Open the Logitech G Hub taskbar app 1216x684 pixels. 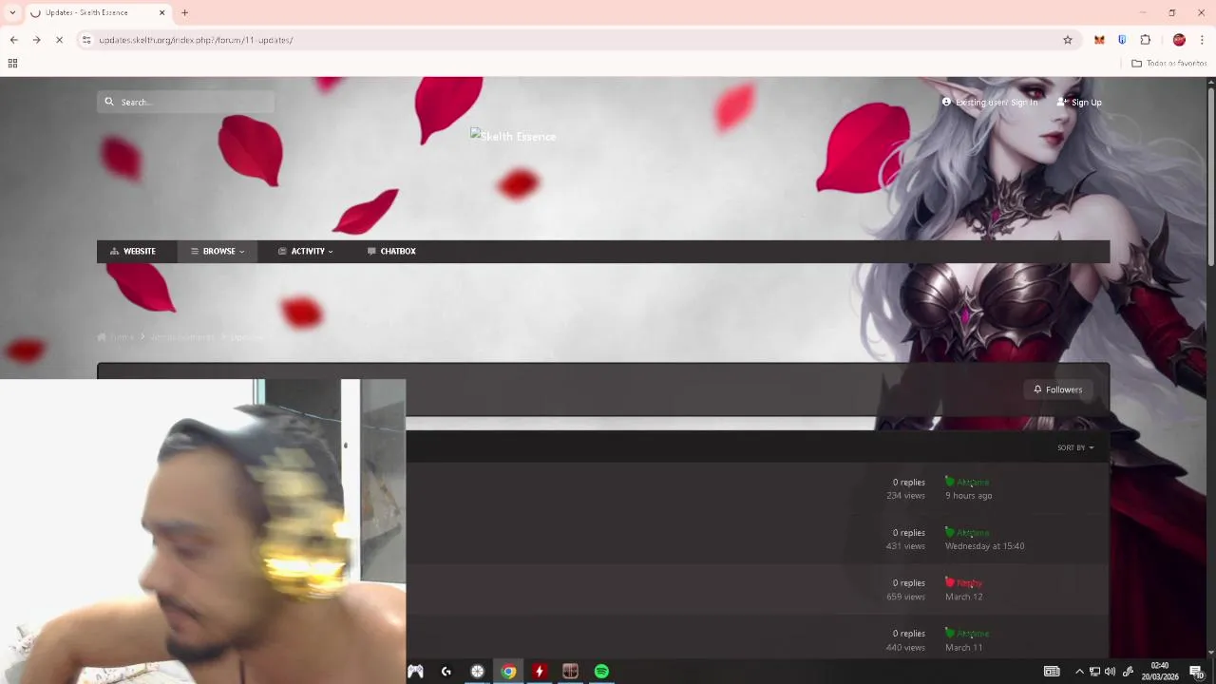tap(446, 672)
